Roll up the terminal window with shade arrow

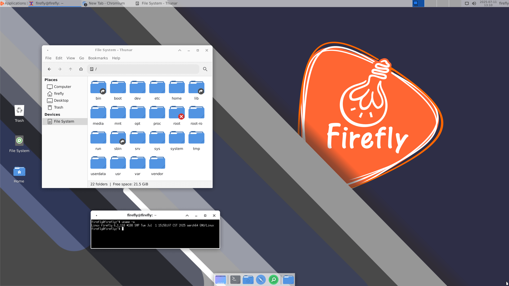coord(187,216)
